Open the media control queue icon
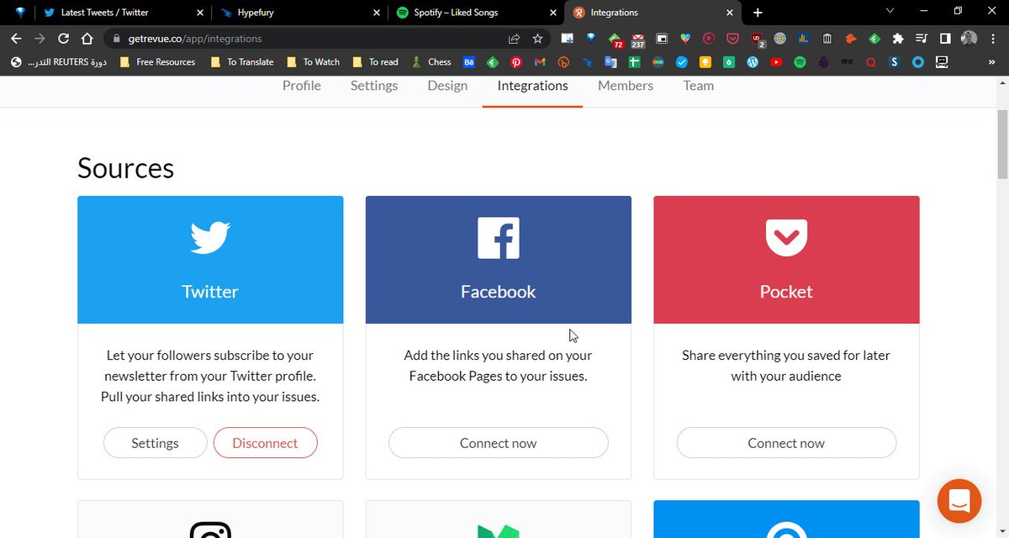The image size is (1009, 538). pyautogui.click(x=922, y=39)
